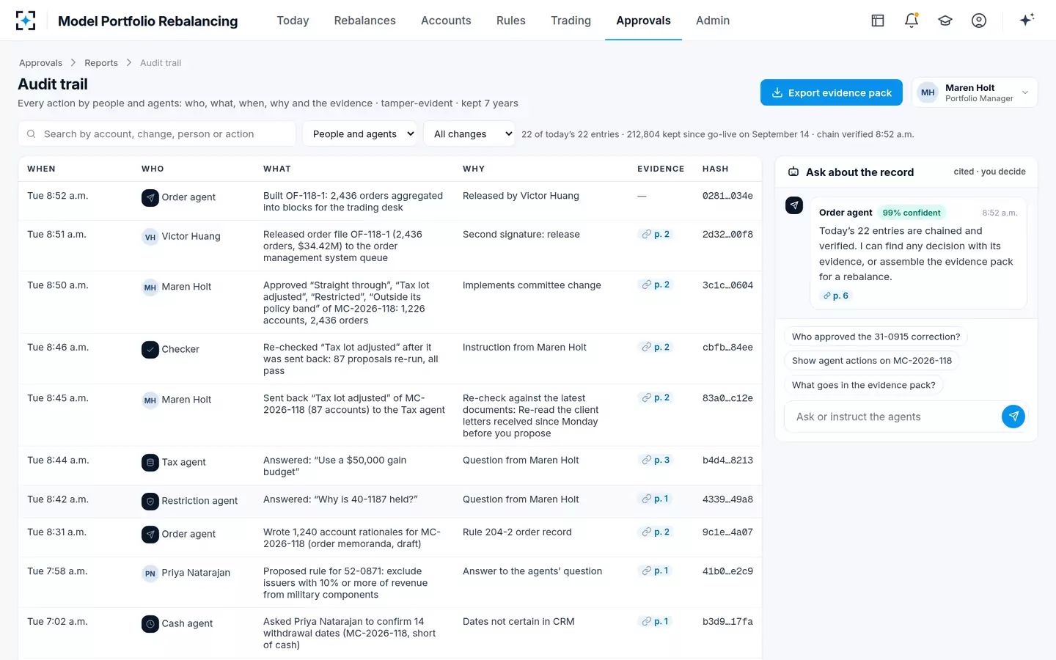1056x660 pixels.
Task: Click the '99% confident' badge
Action: pyautogui.click(x=912, y=213)
